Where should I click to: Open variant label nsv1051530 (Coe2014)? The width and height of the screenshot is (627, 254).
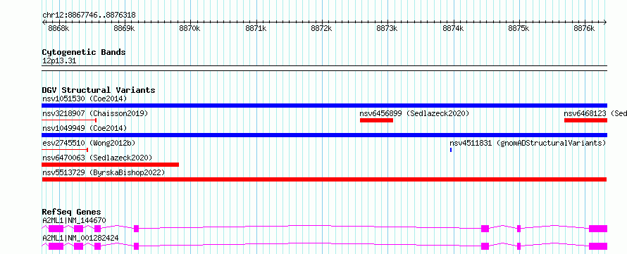[85, 99]
